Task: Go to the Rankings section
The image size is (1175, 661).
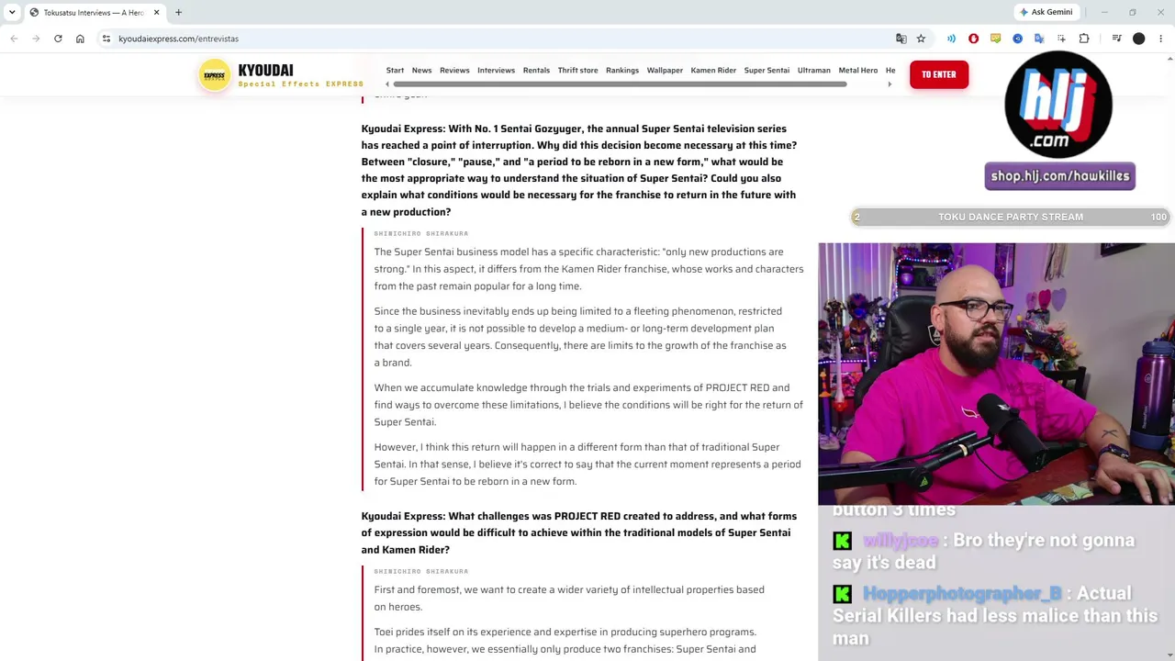Action: point(622,70)
